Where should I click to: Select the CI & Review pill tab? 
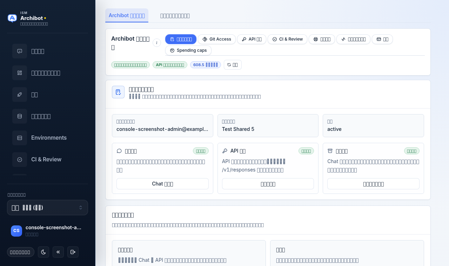(x=288, y=39)
